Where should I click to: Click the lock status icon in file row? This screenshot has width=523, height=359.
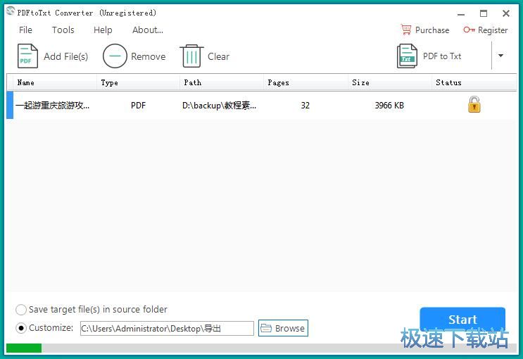pyautogui.click(x=474, y=104)
